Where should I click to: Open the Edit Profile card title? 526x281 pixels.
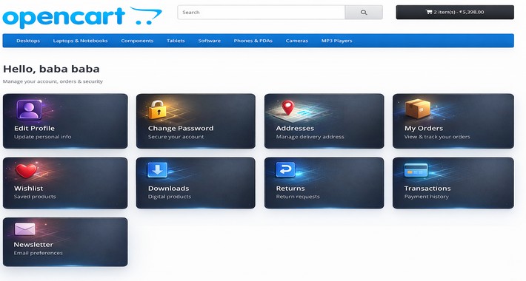tap(34, 128)
